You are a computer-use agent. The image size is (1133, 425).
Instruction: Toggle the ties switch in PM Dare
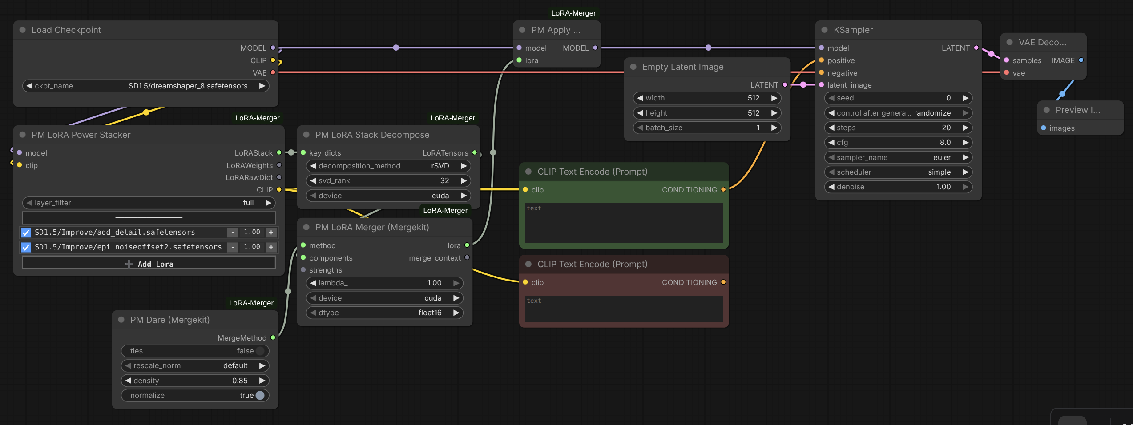point(260,351)
